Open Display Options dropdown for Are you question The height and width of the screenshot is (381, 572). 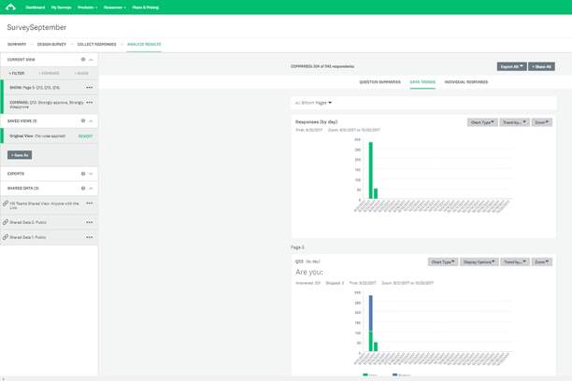point(479,261)
